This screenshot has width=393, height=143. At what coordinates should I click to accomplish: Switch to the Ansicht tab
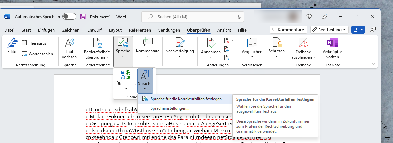coord(224,30)
